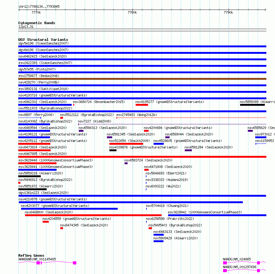
Task: Click red bar under esv3628440
Action: [x=37, y=163]
